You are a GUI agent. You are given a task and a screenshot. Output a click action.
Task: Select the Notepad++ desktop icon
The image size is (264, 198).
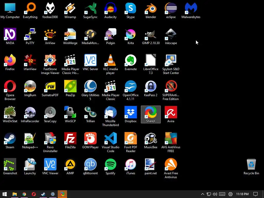[x=30, y=141]
